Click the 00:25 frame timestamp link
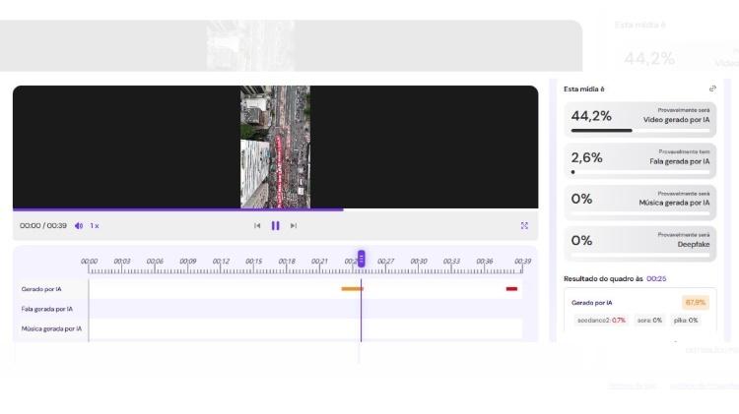Screen dimensions: 739x414 click(x=656, y=279)
